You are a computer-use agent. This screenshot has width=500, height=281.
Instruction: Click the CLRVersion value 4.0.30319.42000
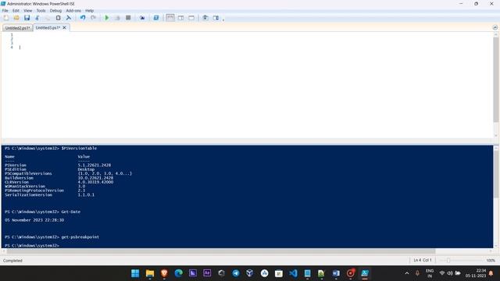[x=95, y=182]
